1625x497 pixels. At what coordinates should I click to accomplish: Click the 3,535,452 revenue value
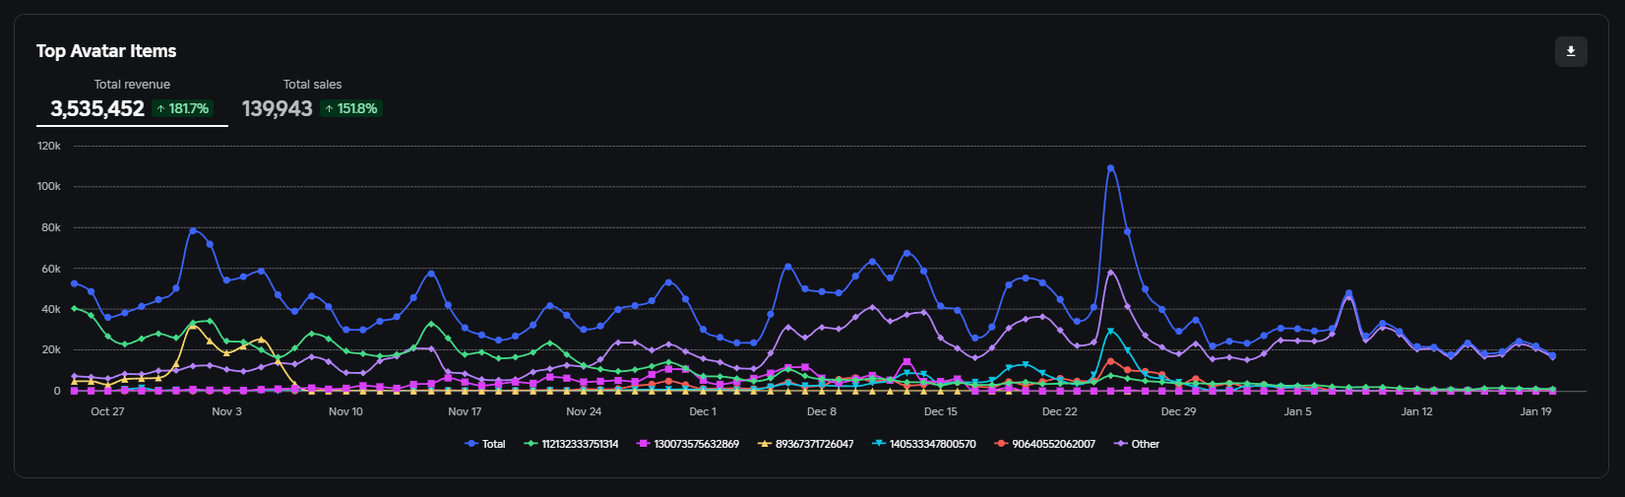(x=97, y=108)
